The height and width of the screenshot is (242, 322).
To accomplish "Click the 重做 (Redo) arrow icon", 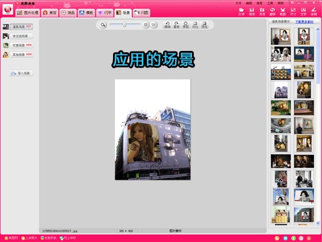I will click(176, 25).
